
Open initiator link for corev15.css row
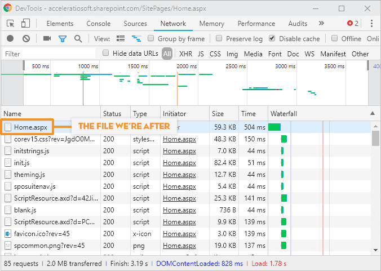tap(179, 139)
